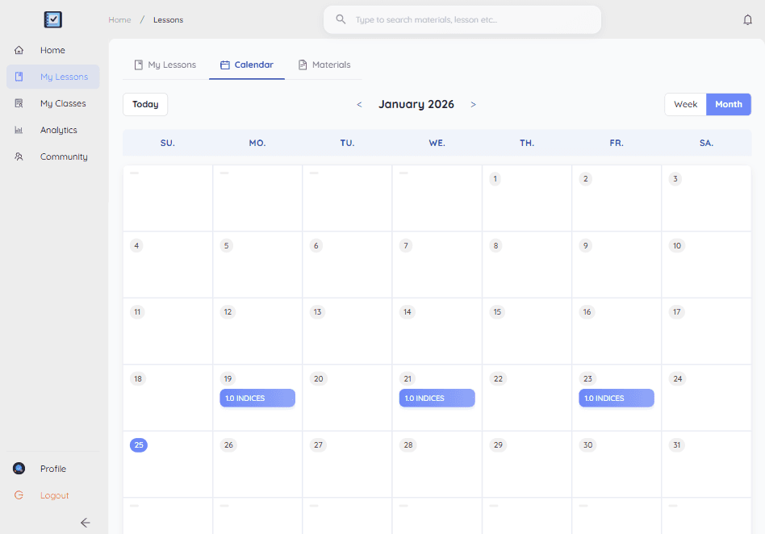Go to the next month with the chevron
The width and height of the screenshot is (765, 534).
[474, 104]
